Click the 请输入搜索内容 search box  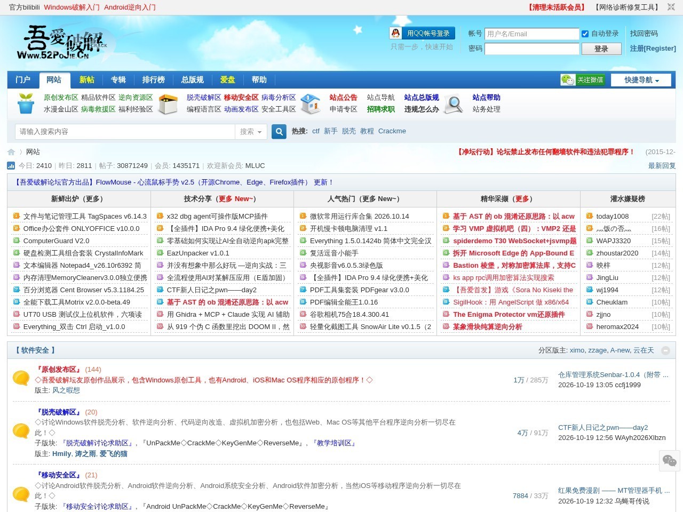point(125,132)
